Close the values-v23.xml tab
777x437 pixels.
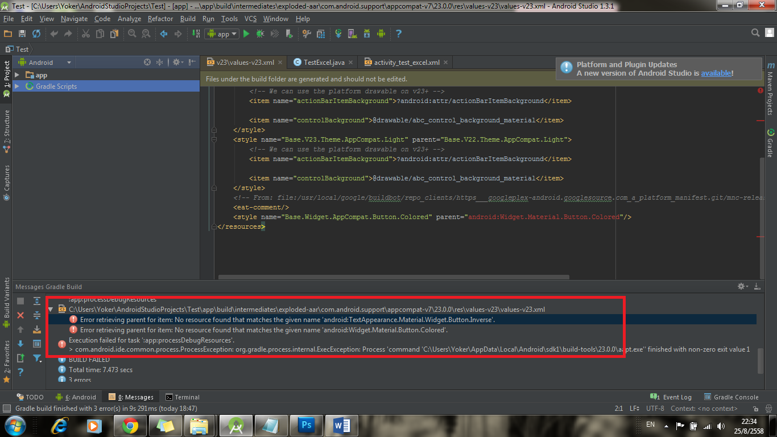pos(281,63)
